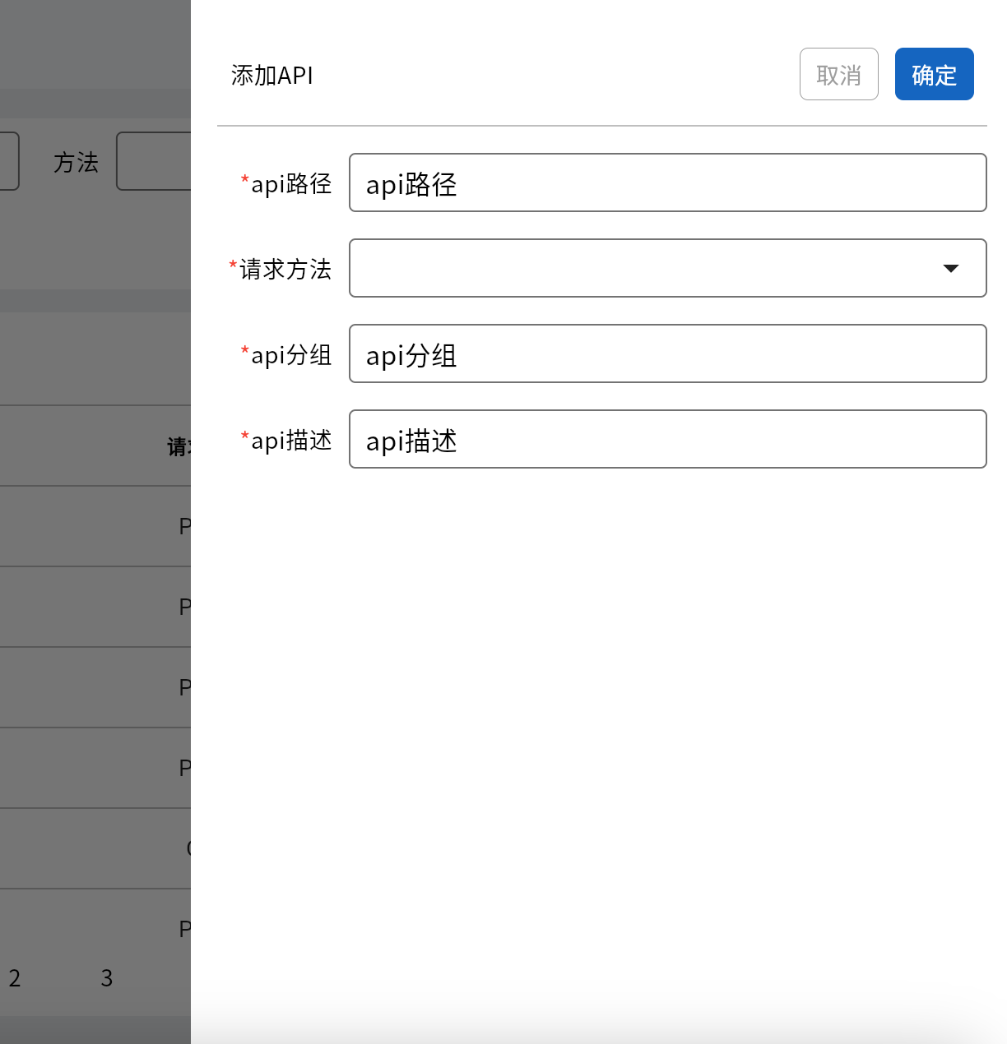Focus the api路径 input field
The width and height of the screenshot is (1007, 1044).
pyautogui.click(x=667, y=182)
